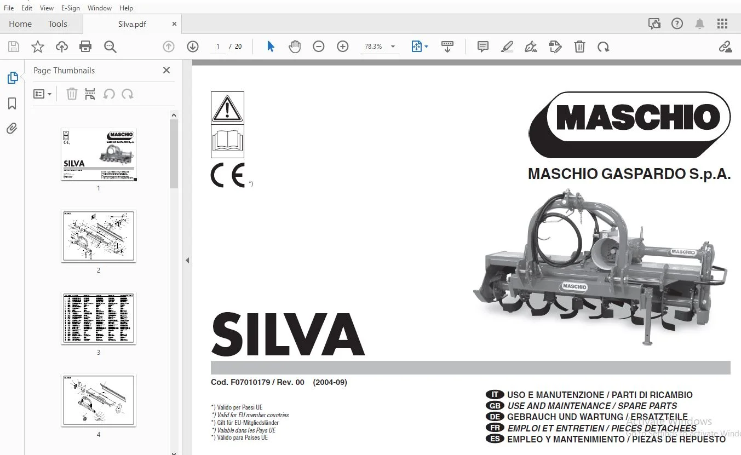Bookmark the file with the star icon
Image resolution: width=741 pixels, height=455 pixels.
coord(38,47)
